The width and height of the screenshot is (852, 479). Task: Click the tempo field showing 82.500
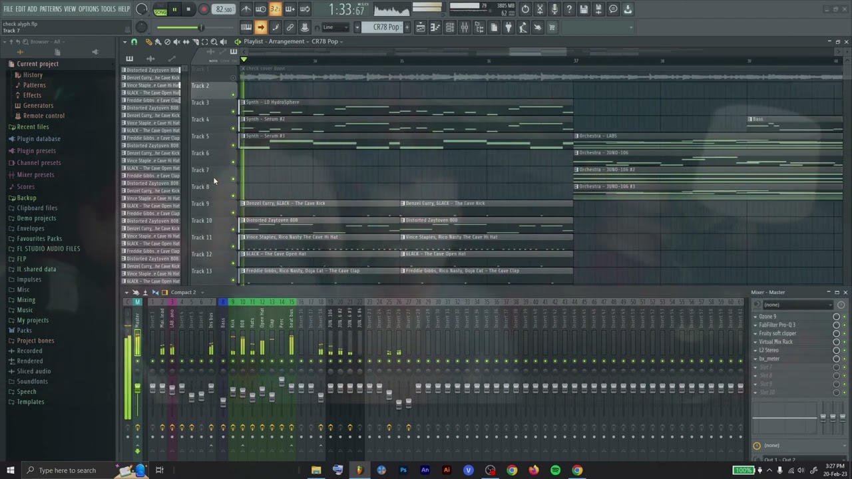[224, 9]
